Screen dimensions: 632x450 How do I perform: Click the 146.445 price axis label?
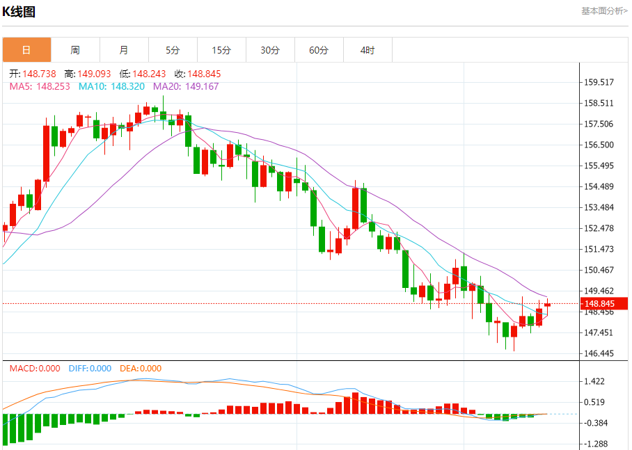point(599,353)
